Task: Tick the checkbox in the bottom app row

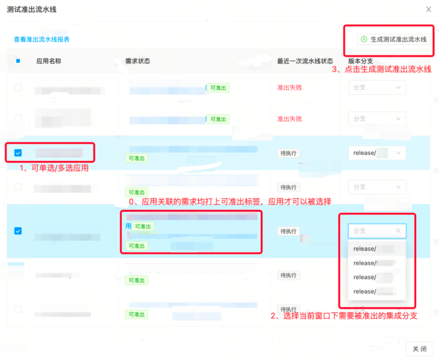Action: (18, 309)
